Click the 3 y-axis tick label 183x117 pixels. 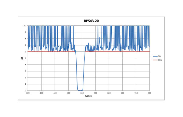(25, 71)
